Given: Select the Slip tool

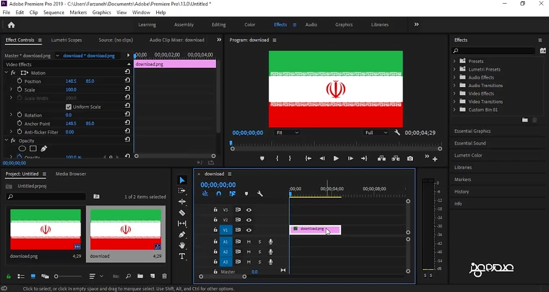Looking at the screenshot, I should pyautogui.click(x=182, y=224).
